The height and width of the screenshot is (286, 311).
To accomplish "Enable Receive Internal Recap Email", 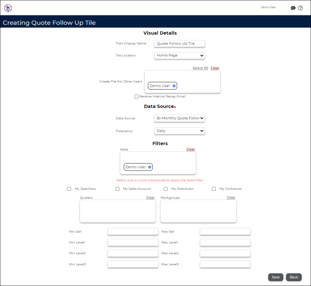I will (x=136, y=96).
